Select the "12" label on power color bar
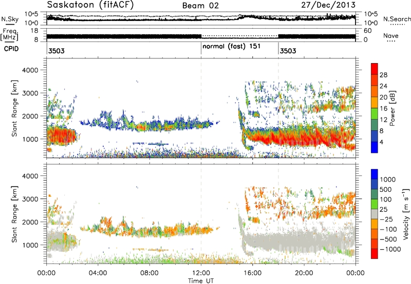411x284 pixels. 383,120
